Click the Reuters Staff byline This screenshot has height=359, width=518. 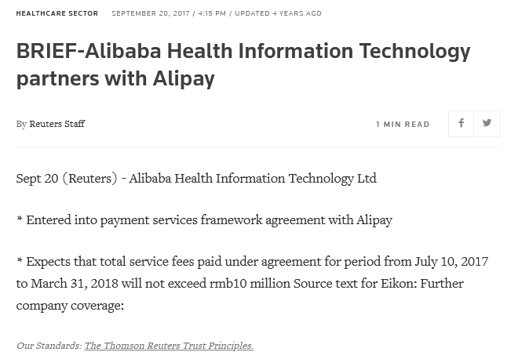pos(57,124)
